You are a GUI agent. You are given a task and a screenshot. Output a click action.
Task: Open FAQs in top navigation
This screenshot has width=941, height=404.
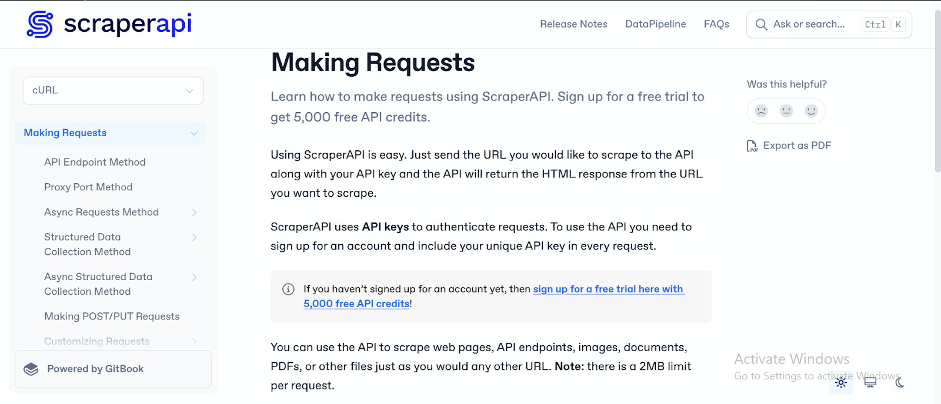[x=716, y=24]
